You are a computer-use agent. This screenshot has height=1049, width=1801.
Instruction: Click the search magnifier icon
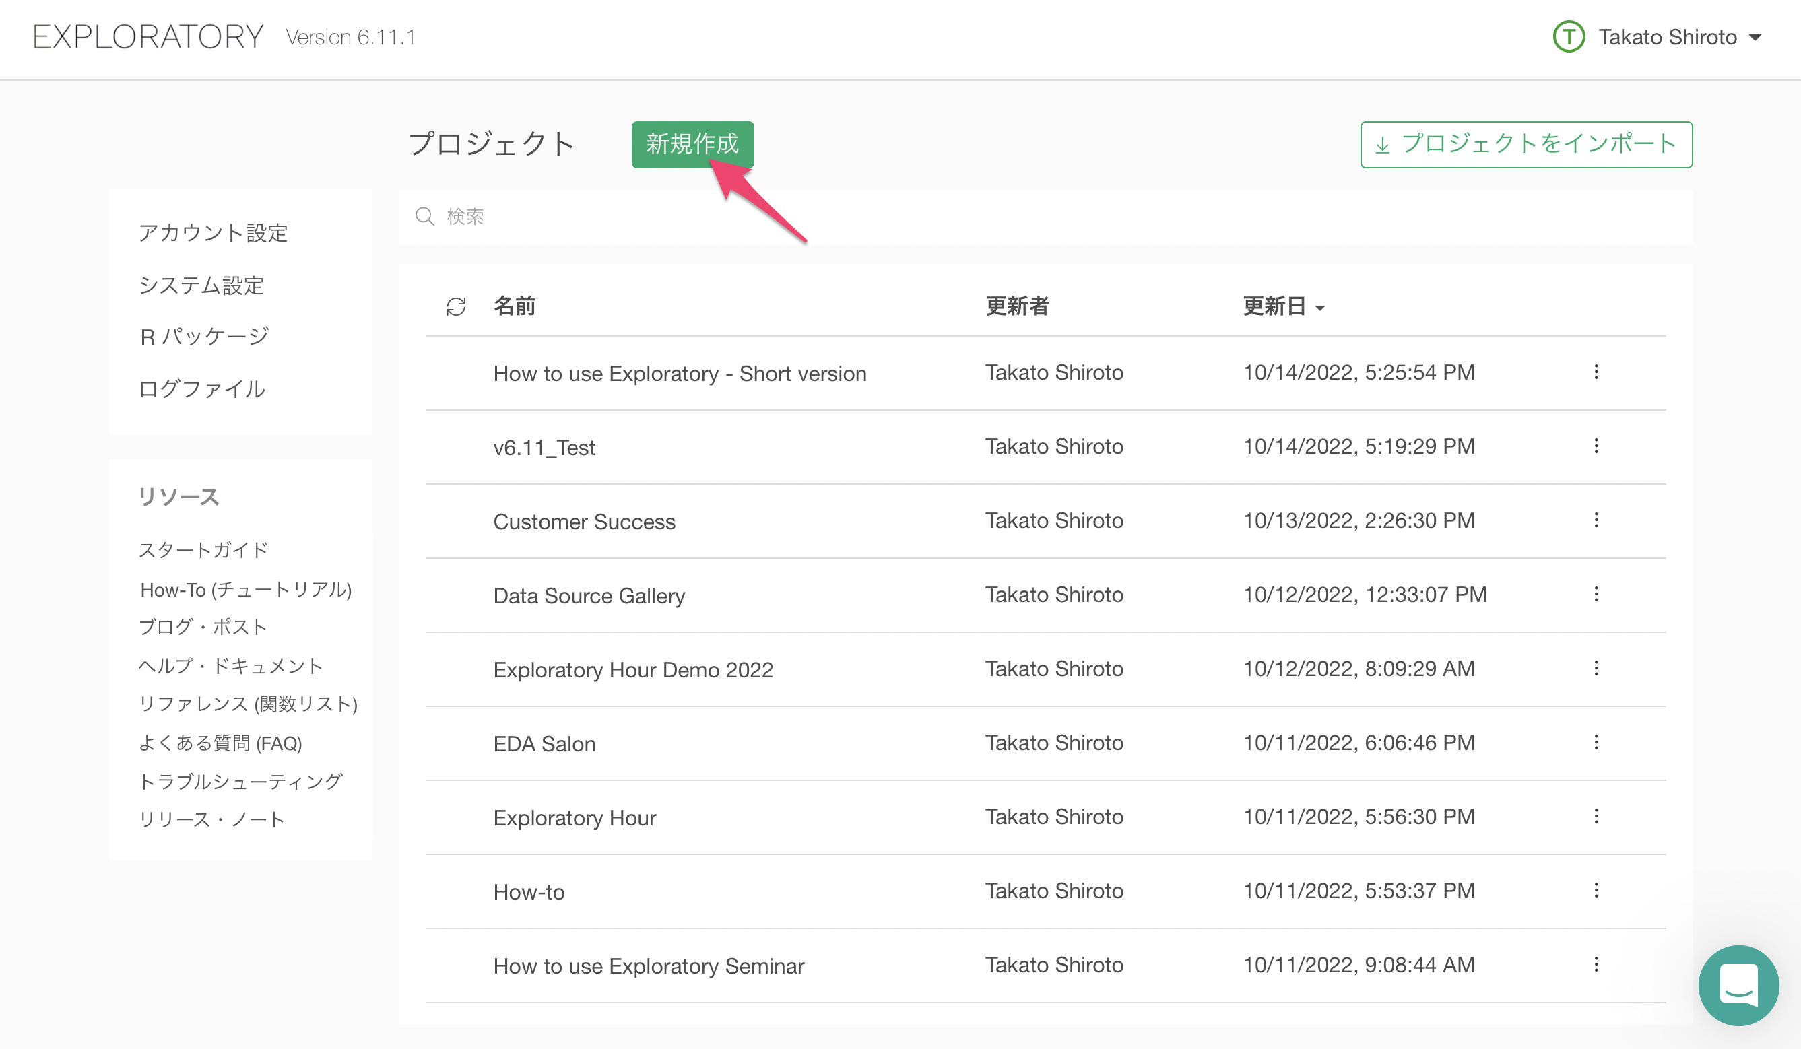[424, 216]
